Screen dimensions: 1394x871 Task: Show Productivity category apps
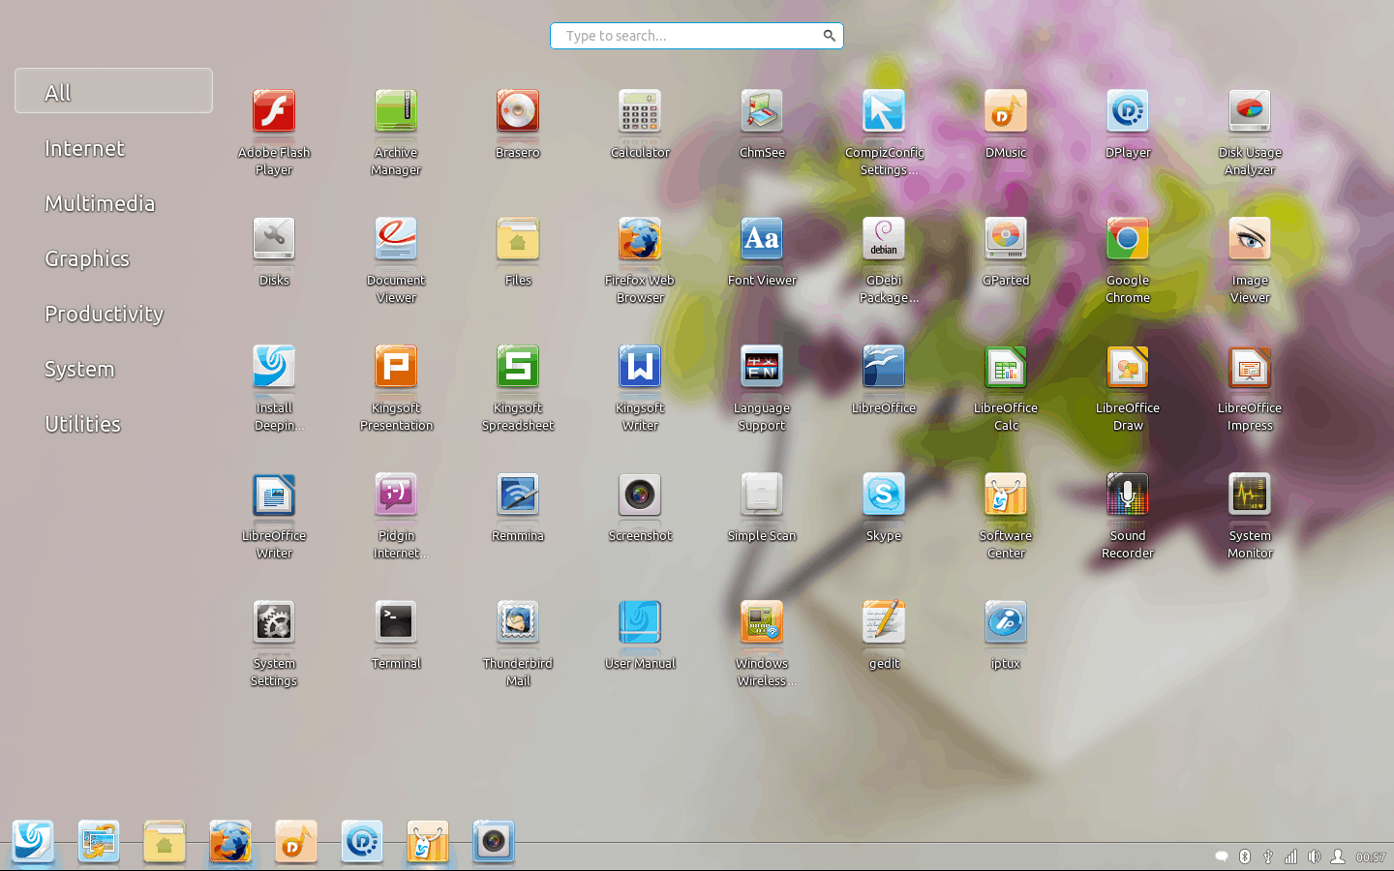tap(105, 314)
